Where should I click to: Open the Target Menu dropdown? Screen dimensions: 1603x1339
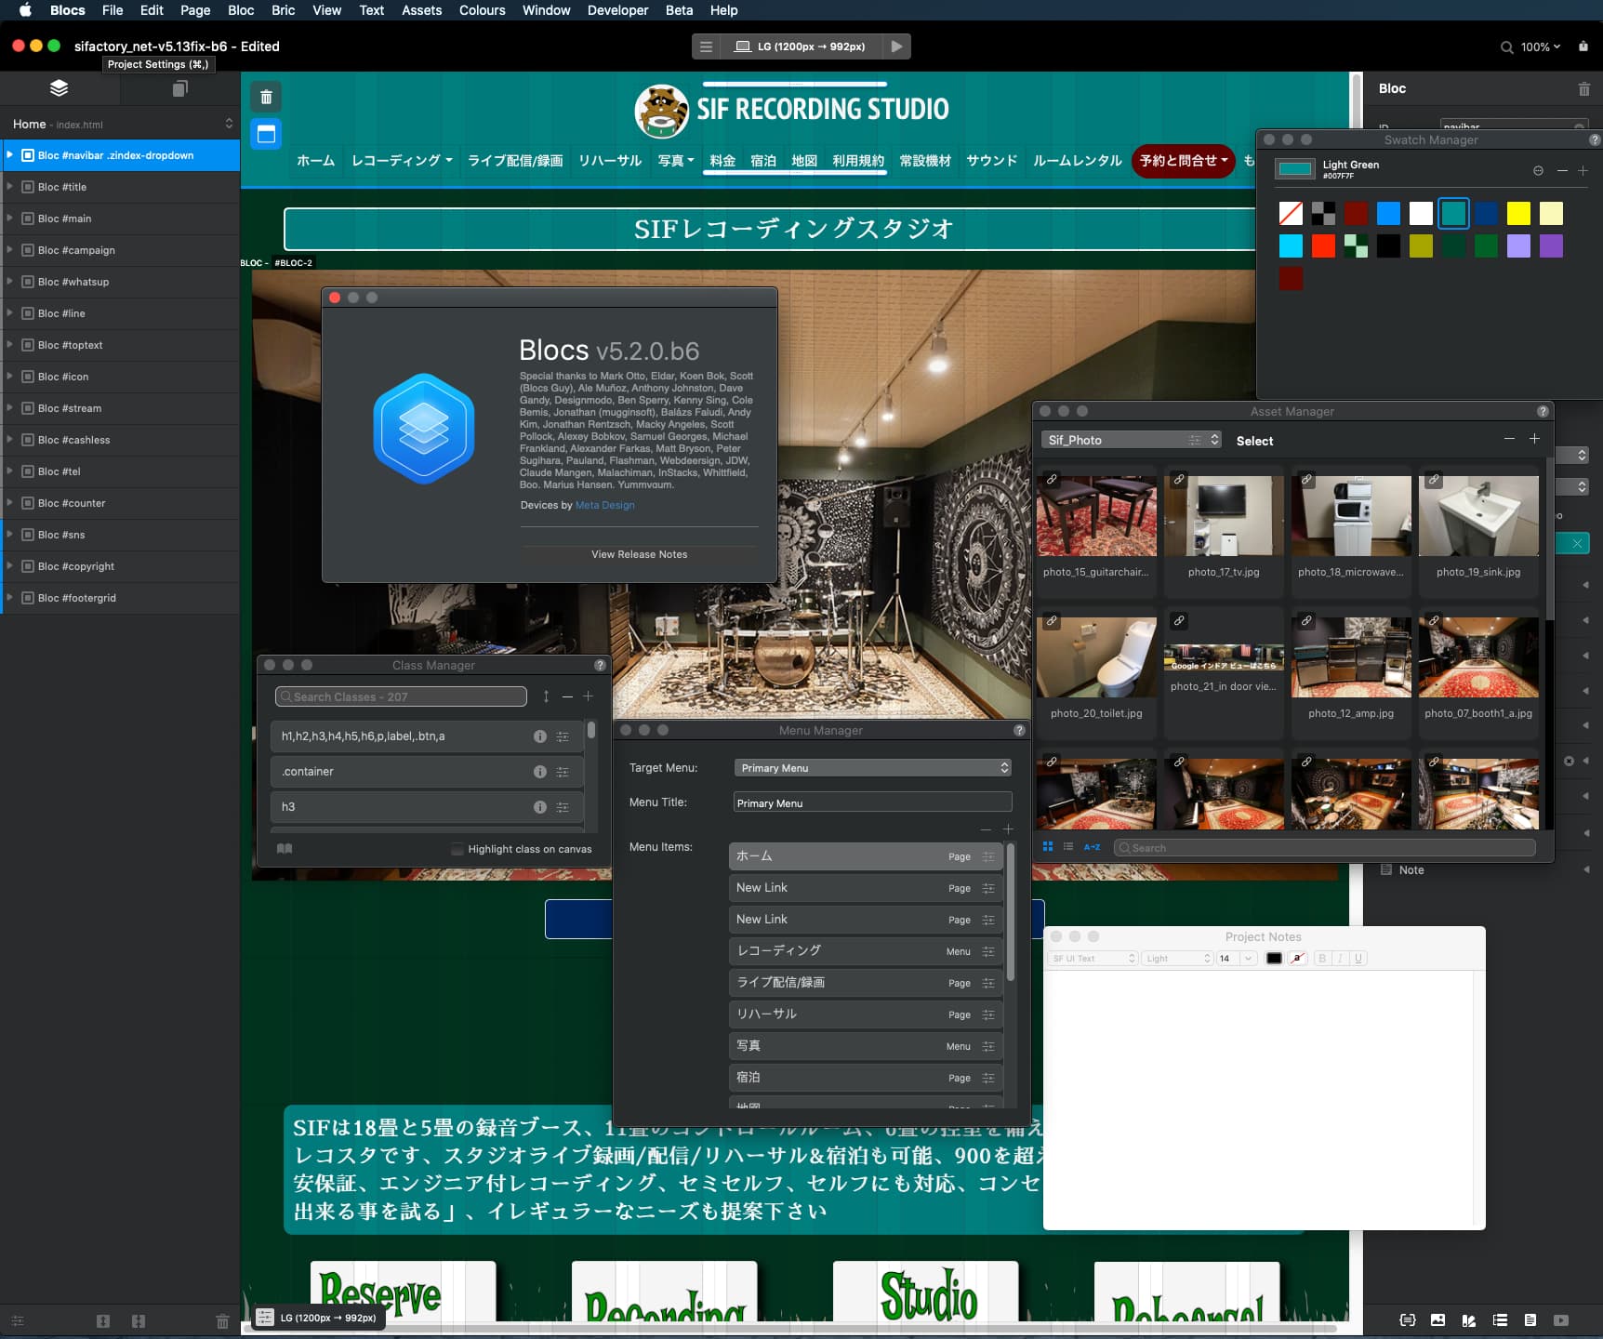[871, 768]
